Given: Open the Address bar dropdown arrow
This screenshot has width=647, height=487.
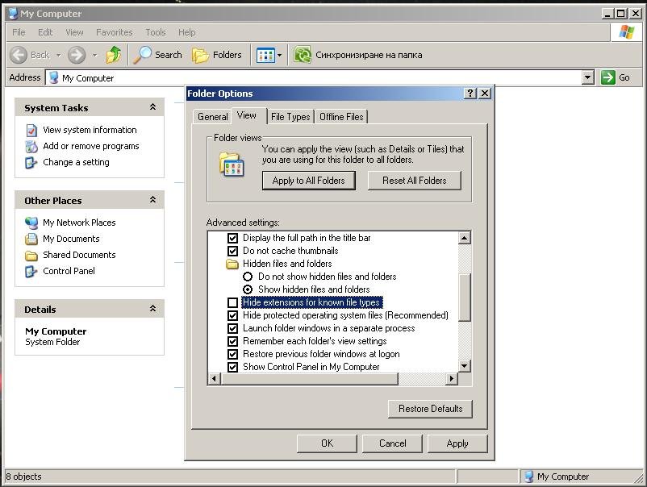Looking at the screenshot, I should 587,77.
